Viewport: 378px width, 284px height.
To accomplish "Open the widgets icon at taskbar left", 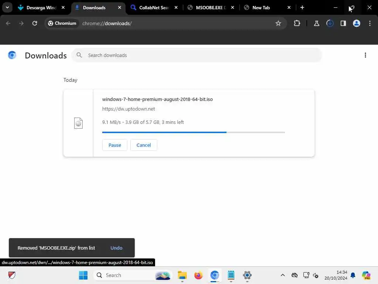I will 12,275.
